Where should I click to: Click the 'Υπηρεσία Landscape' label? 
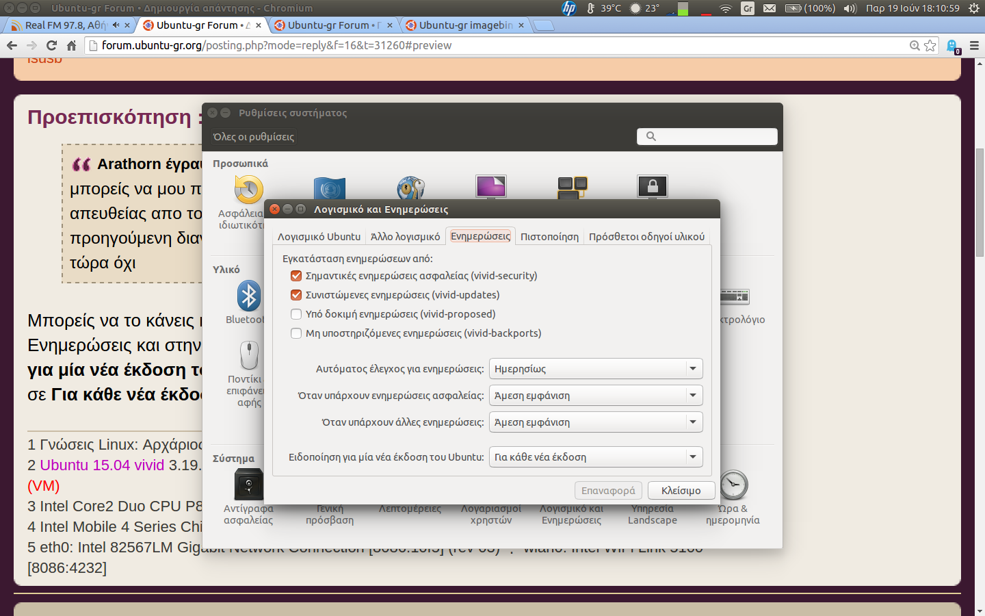pos(653,514)
